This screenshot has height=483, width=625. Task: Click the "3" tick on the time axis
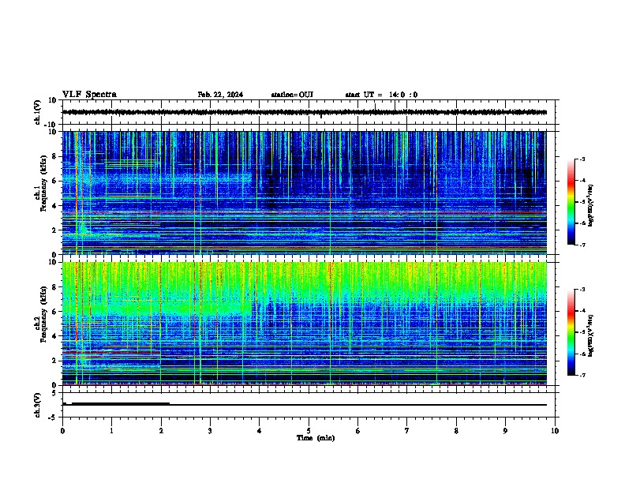pyautogui.click(x=210, y=431)
